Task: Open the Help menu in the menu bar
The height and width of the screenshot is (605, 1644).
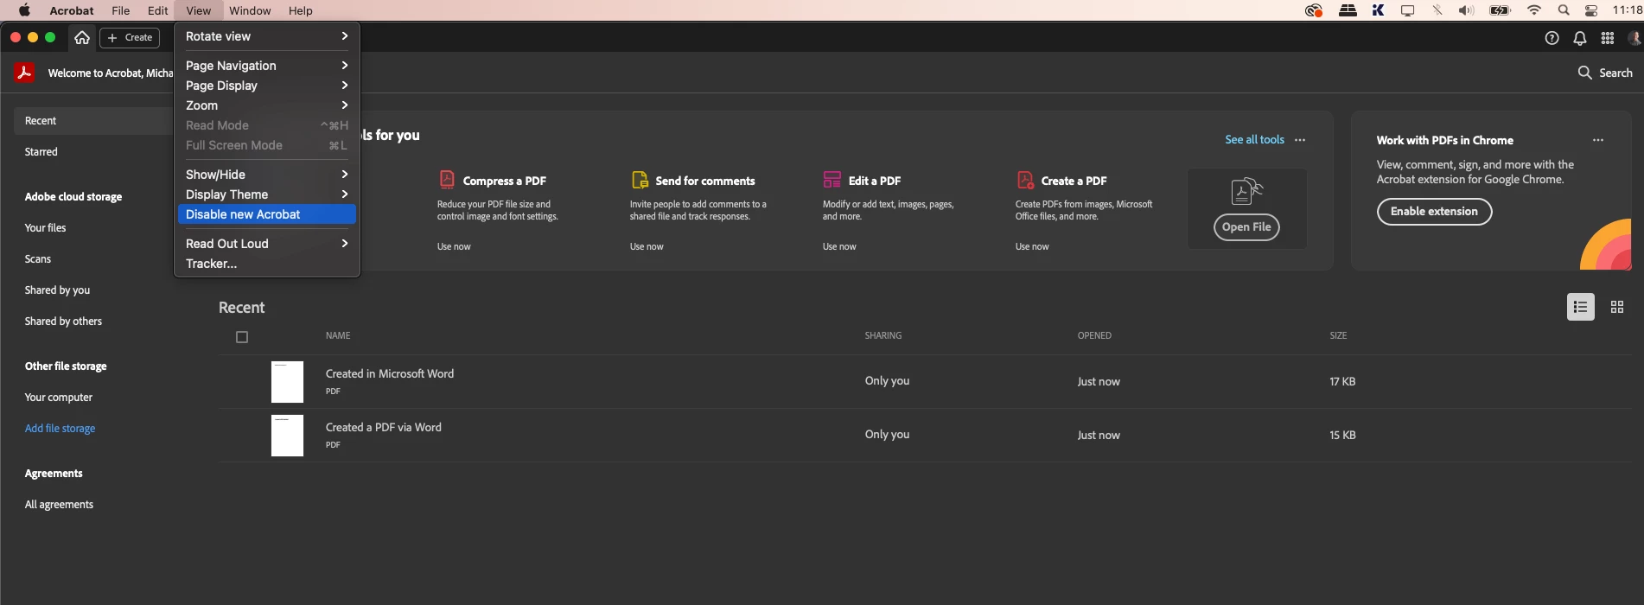Action: [301, 10]
